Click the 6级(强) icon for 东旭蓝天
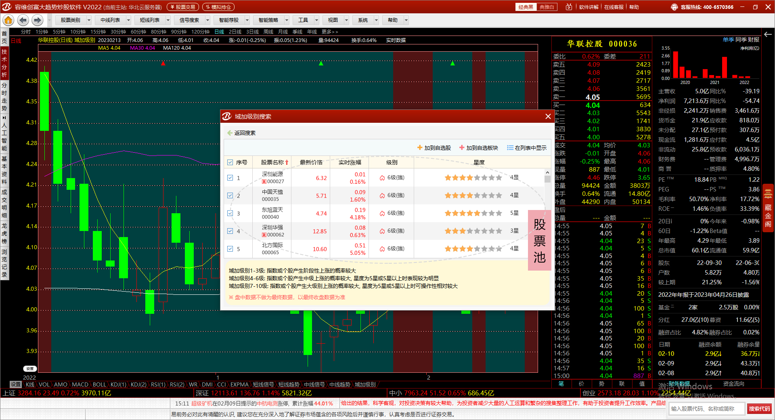Image resolution: width=775 pixels, height=420 pixels. click(x=382, y=213)
